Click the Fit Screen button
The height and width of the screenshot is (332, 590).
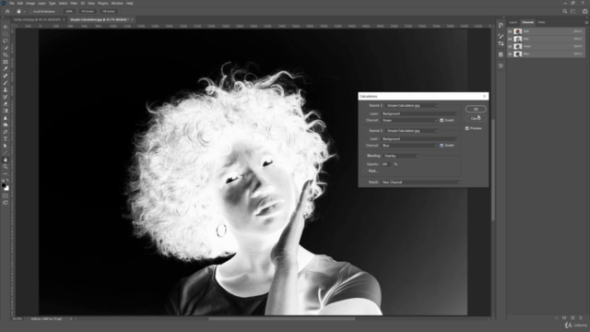pos(88,11)
